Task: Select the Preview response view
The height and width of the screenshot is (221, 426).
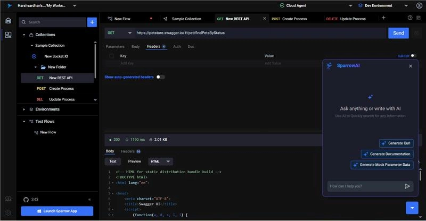Action: 135,161
